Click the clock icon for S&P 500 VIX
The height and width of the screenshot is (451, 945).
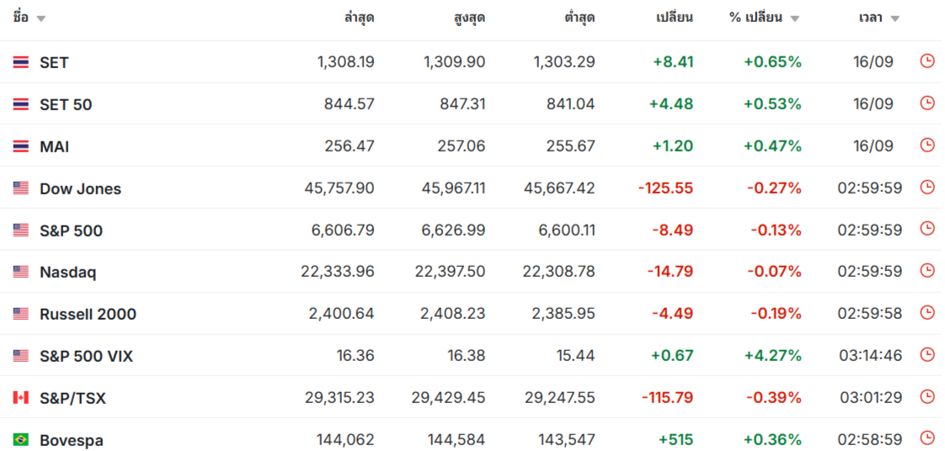tap(927, 355)
